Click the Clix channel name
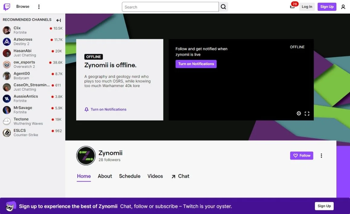 click(x=17, y=28)
